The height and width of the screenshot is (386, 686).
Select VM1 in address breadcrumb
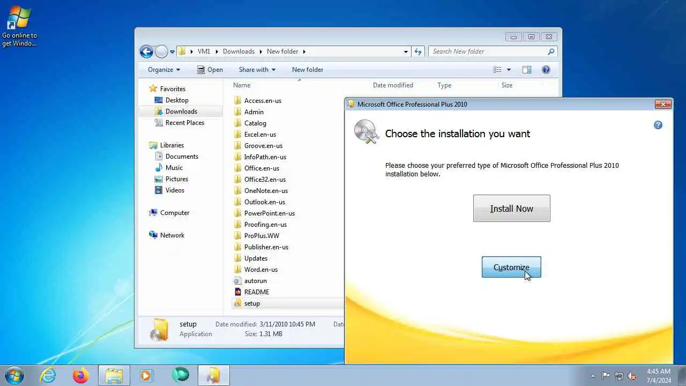pyautogui.click(x=204, y=51)
